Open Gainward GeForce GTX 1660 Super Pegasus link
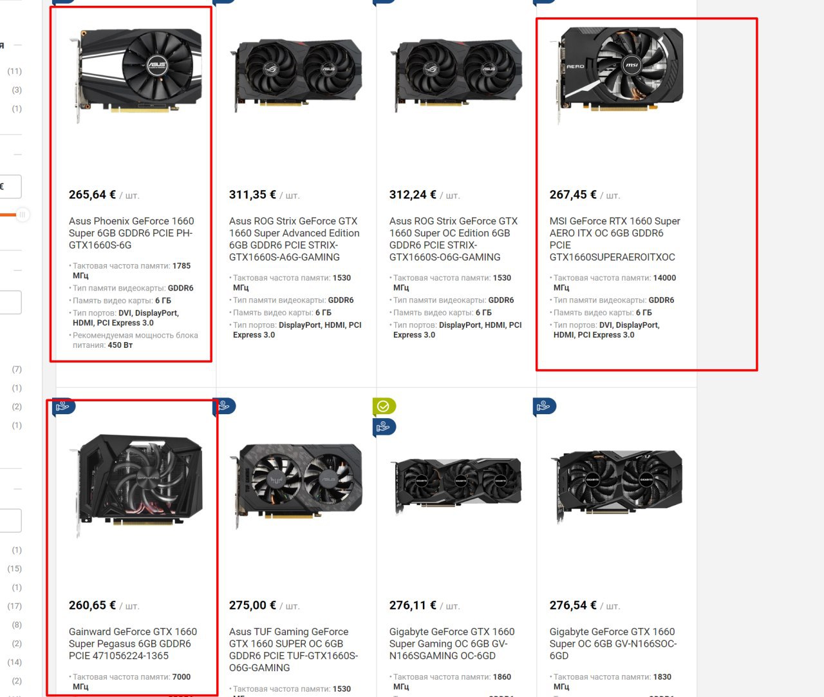824x697 pixels. pos(133,644)
